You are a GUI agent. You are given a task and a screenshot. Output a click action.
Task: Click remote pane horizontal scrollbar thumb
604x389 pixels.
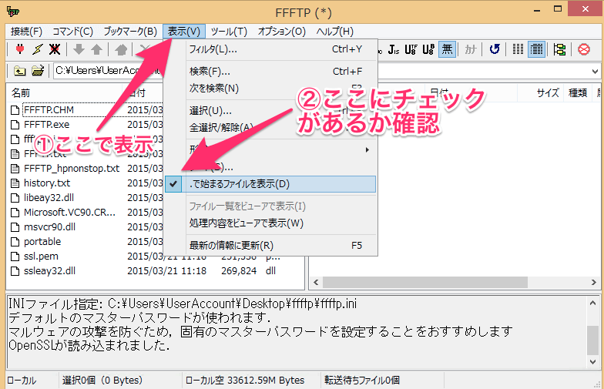coord(425,282)
